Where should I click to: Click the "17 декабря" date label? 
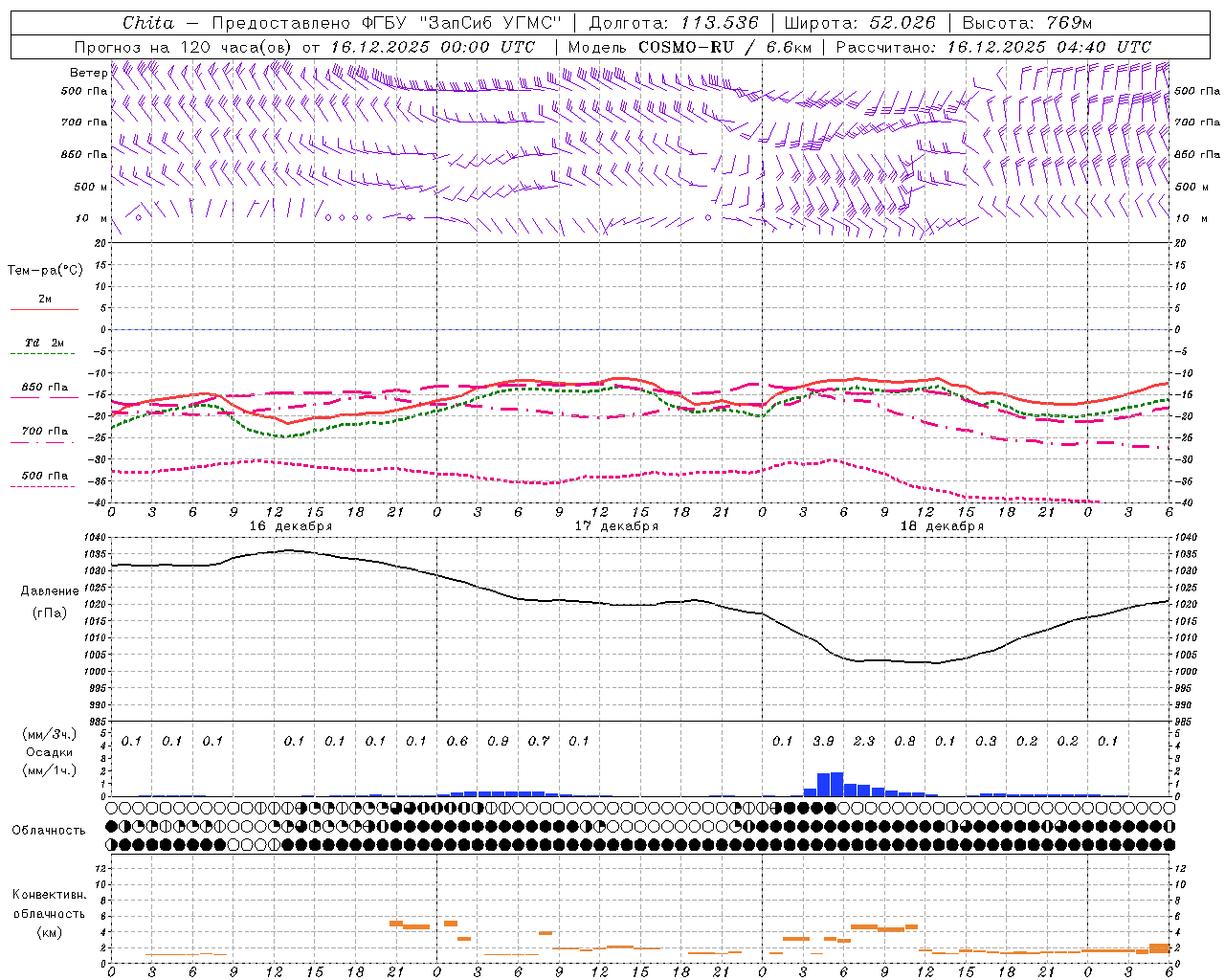(x=616, y=526)
